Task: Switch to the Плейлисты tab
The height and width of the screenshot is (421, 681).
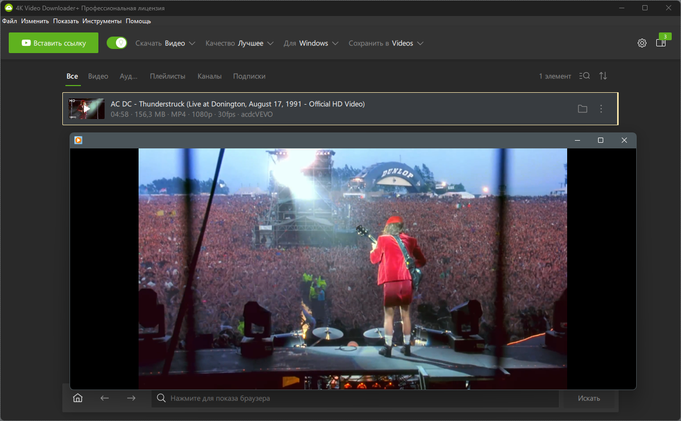Action: click(x=167, y=76)
